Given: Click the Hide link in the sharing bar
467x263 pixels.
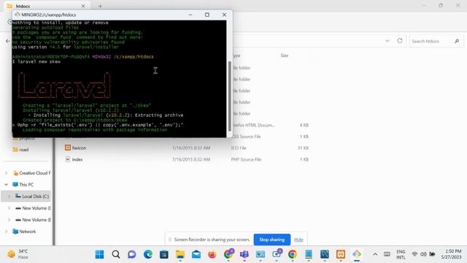Looking at the screenshot, I should pos(298,240).
